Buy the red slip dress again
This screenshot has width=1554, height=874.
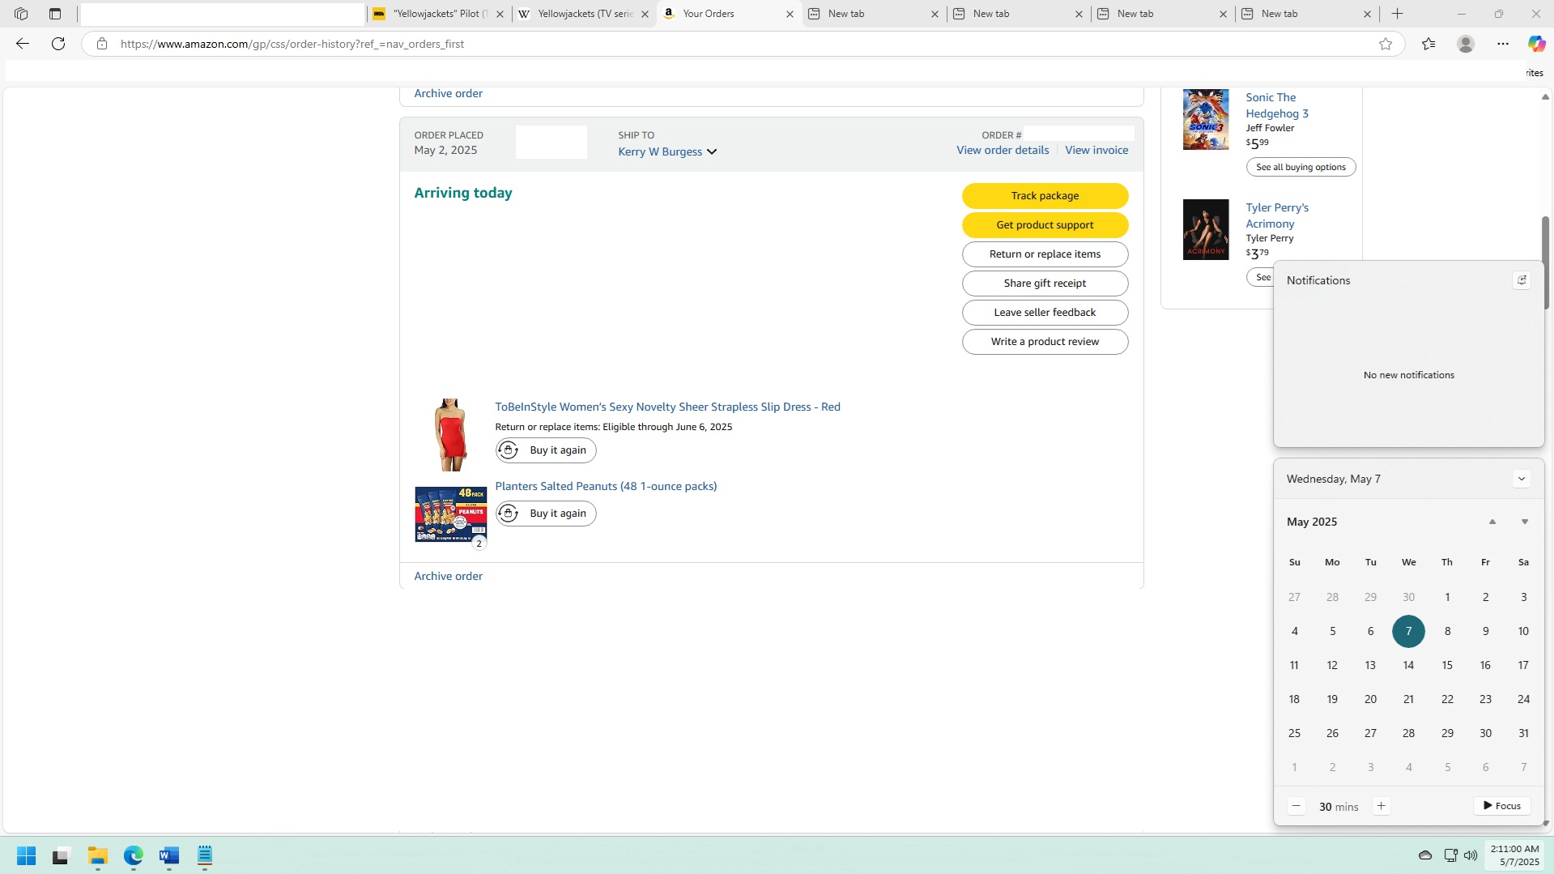546,450
